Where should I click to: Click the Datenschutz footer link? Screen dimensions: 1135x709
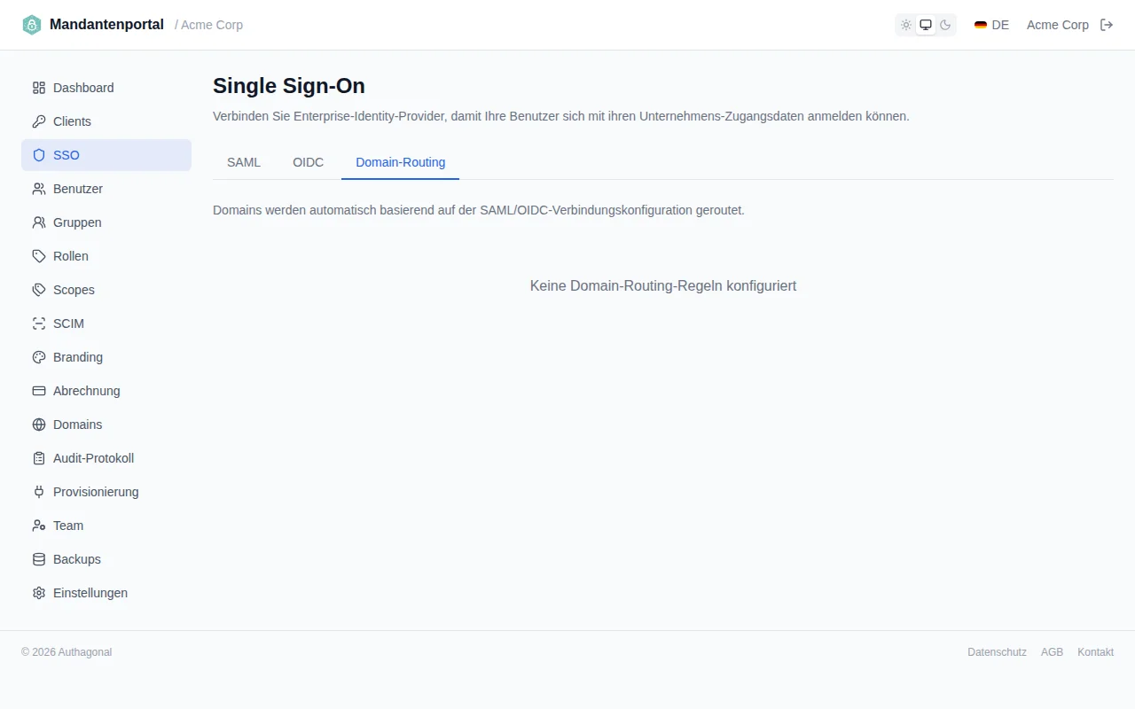997,652
